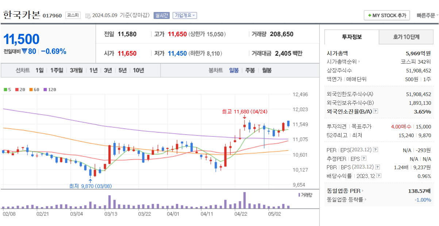Select the 3년 line chart period
439x226 pixels.
pyautogui.click(x=108, y=70)
